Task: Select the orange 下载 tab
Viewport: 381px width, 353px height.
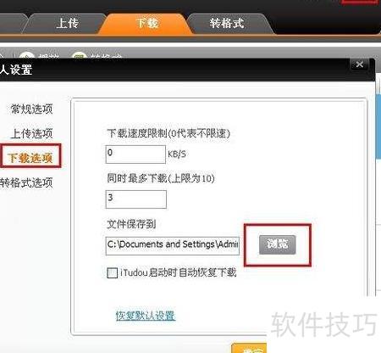Action: point(146,24)
